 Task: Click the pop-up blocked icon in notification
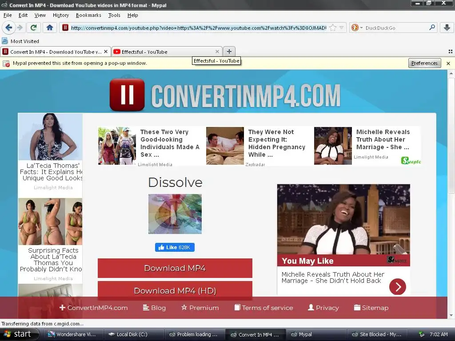tap(6, 63)
